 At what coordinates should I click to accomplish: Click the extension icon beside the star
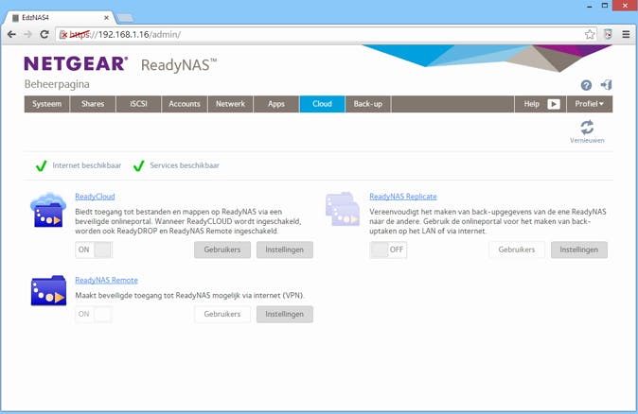pos(609,35)
